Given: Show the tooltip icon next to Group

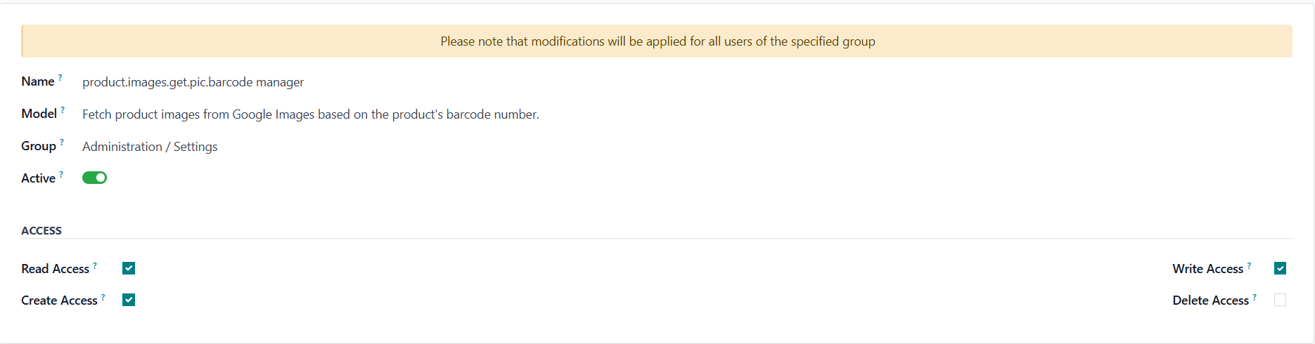Looking at the screenshot, I should click(x=62, y=142).
